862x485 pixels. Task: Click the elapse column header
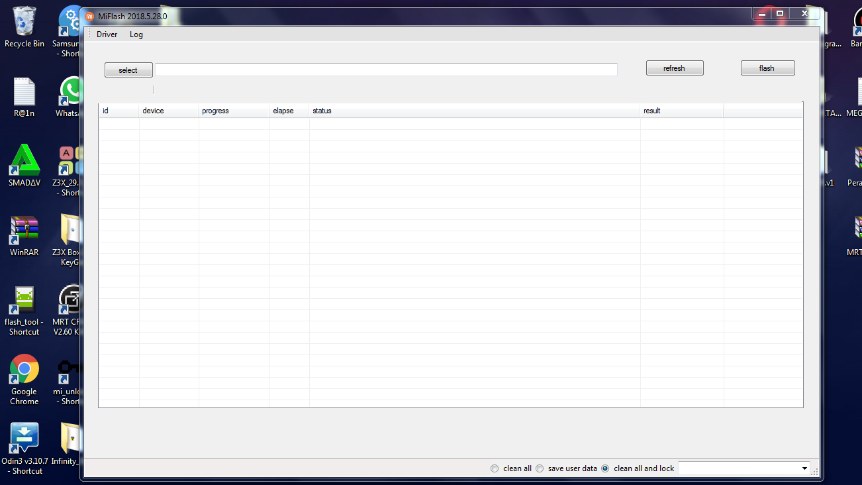point(289,111)
